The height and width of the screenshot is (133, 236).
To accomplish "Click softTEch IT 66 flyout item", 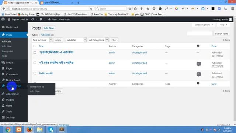I will (x=37, y=86).
